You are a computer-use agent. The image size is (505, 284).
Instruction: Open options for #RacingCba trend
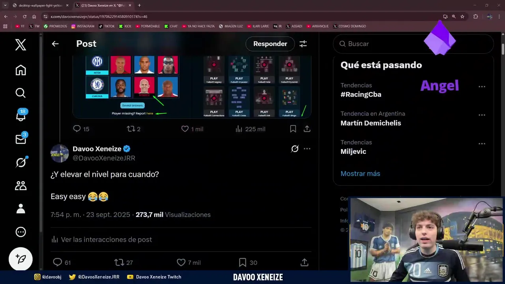482,86
